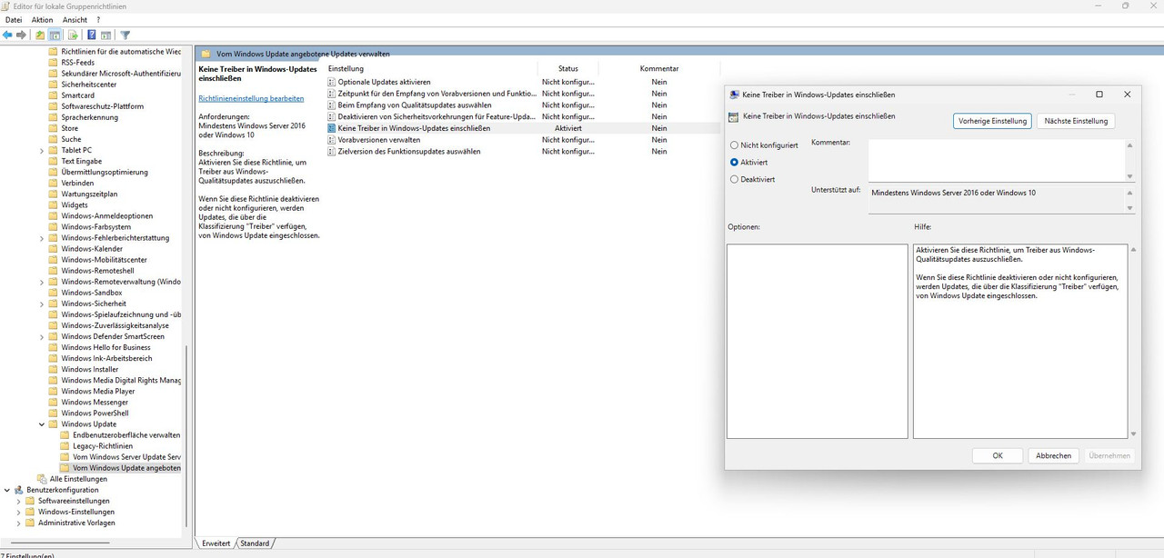This screenshot has width=1164, height=558.
Task: Select the 'Nicht konfiguriert' radio button
Action: tap(735, 144)
